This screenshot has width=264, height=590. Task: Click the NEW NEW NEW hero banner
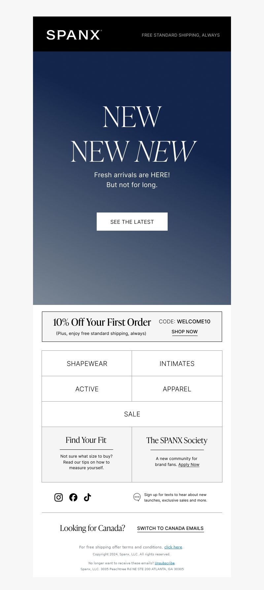[x=132, y=178]
